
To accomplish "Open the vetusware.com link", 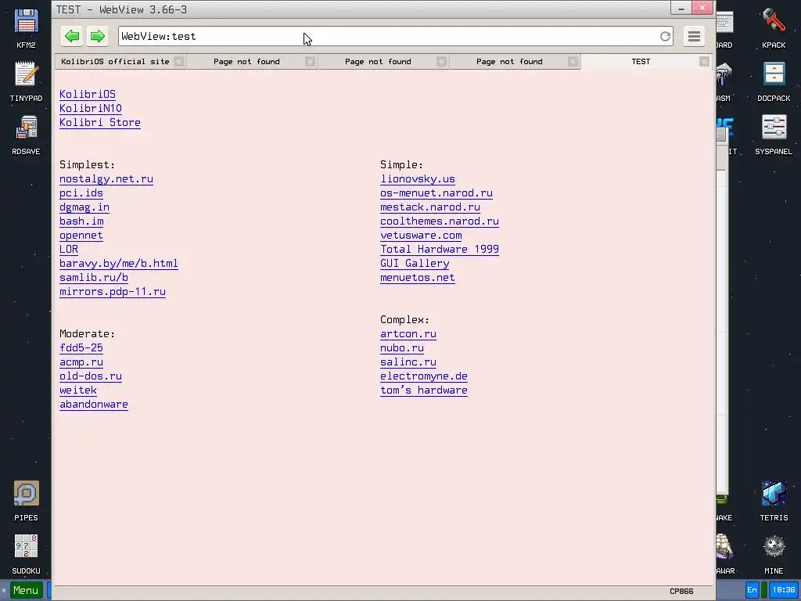I will click(421, 235).
